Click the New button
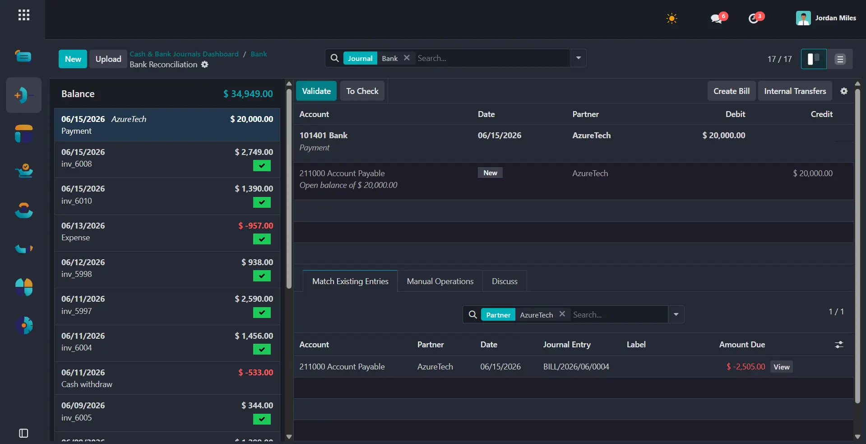Image resolution: width=866 pixels, height=444 pixels. [x=73, y=59]
